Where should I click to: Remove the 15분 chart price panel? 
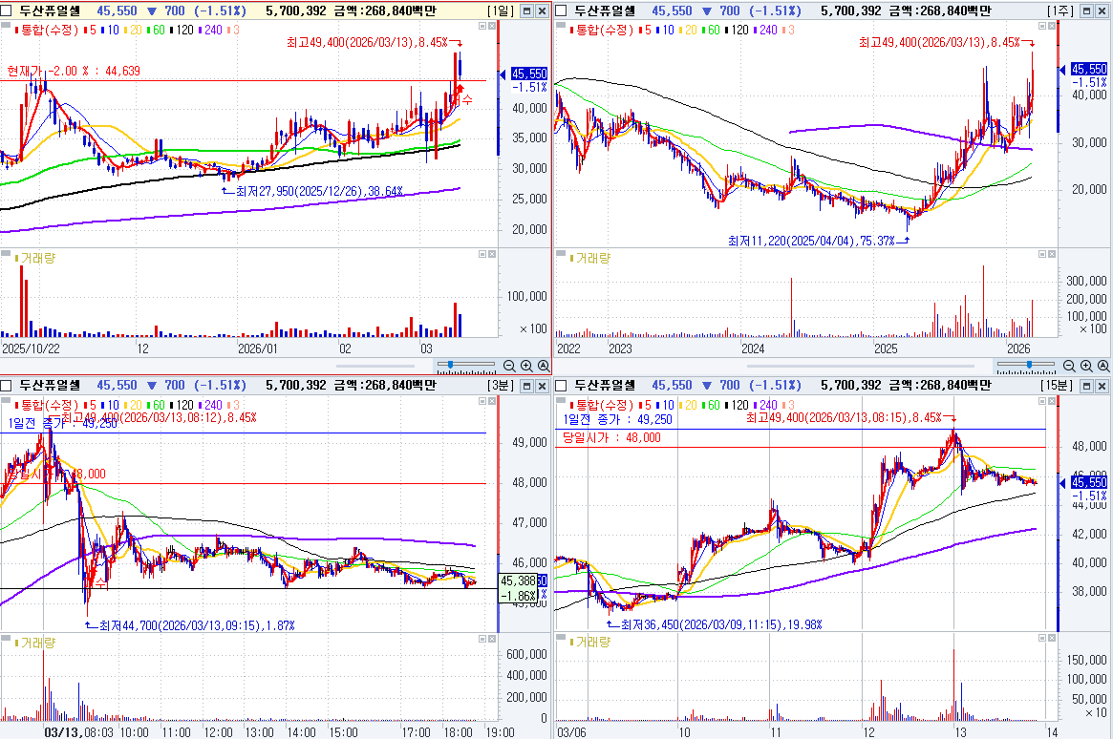(1052, 401)
